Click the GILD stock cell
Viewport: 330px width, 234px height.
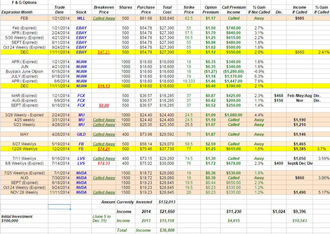click(x=81, y=134)
